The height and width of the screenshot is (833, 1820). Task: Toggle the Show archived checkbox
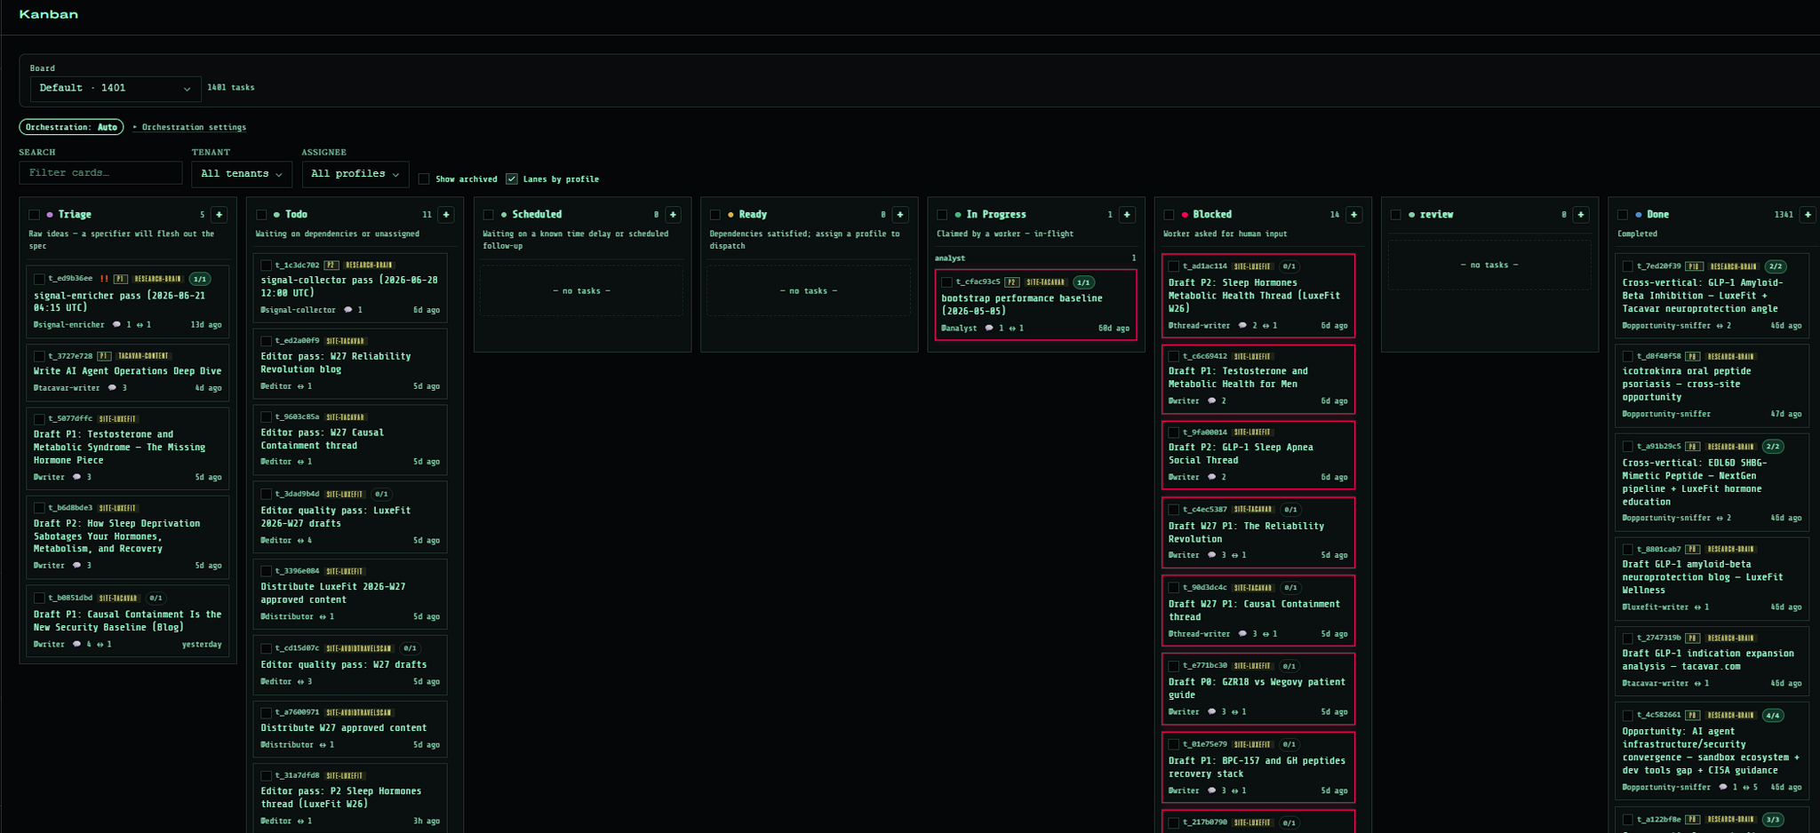(x=424, y=179)
